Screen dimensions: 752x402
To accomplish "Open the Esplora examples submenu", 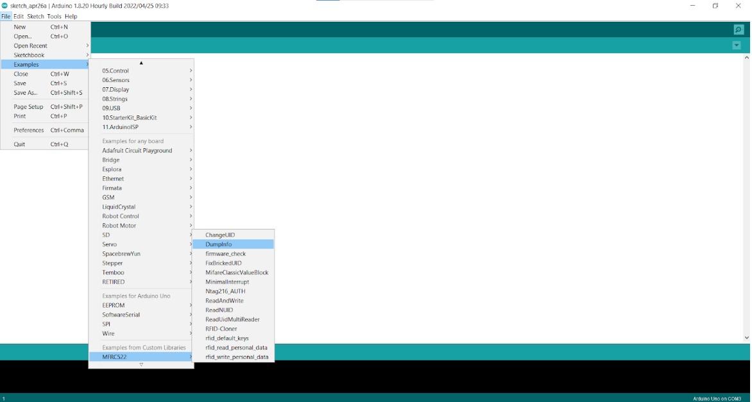I will coord(141,169).
